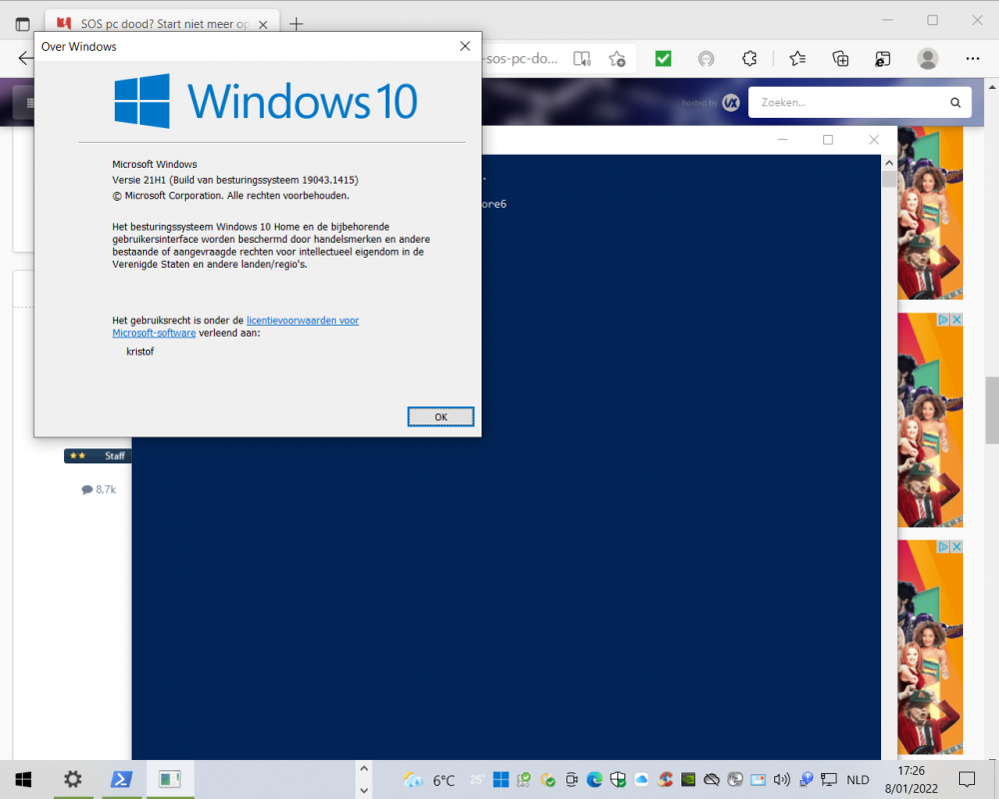Open OneDrive cloud tray icon
Viewport: 999px width, 799px height.
click(x=711, y=779)
